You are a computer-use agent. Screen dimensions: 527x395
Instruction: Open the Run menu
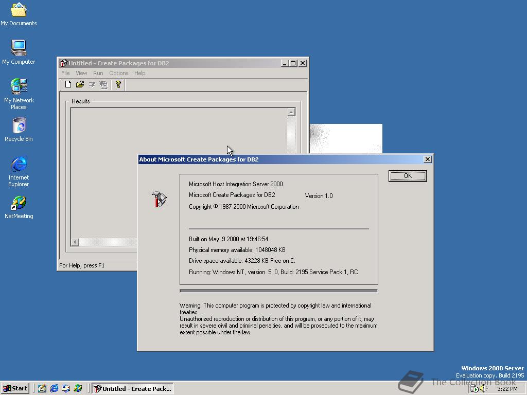click(x=98, y=73)
